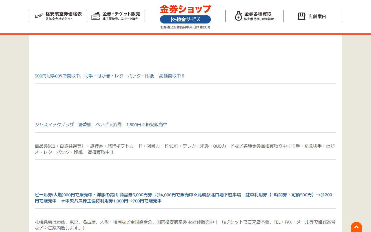
Task: Click the blue トヨ換金サービス logo badge
Action: [185, 19]
